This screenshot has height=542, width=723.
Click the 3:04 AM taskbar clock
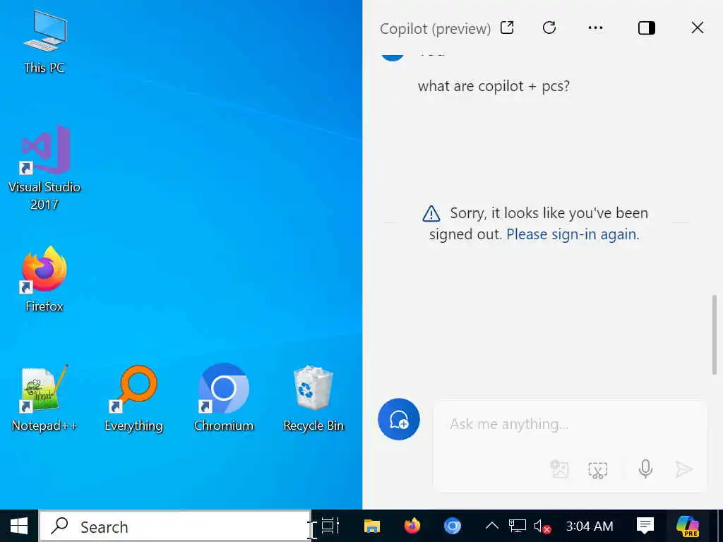pos(590,526)
